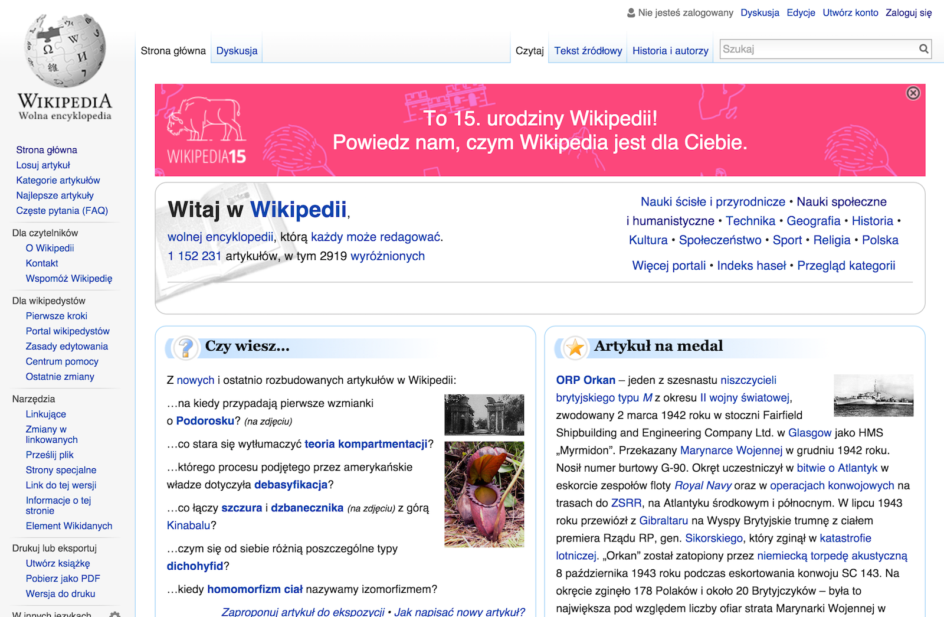The image size is (944, 617).
Task: Open wyróżnionych articles link
Action: [x=388, y=256]
